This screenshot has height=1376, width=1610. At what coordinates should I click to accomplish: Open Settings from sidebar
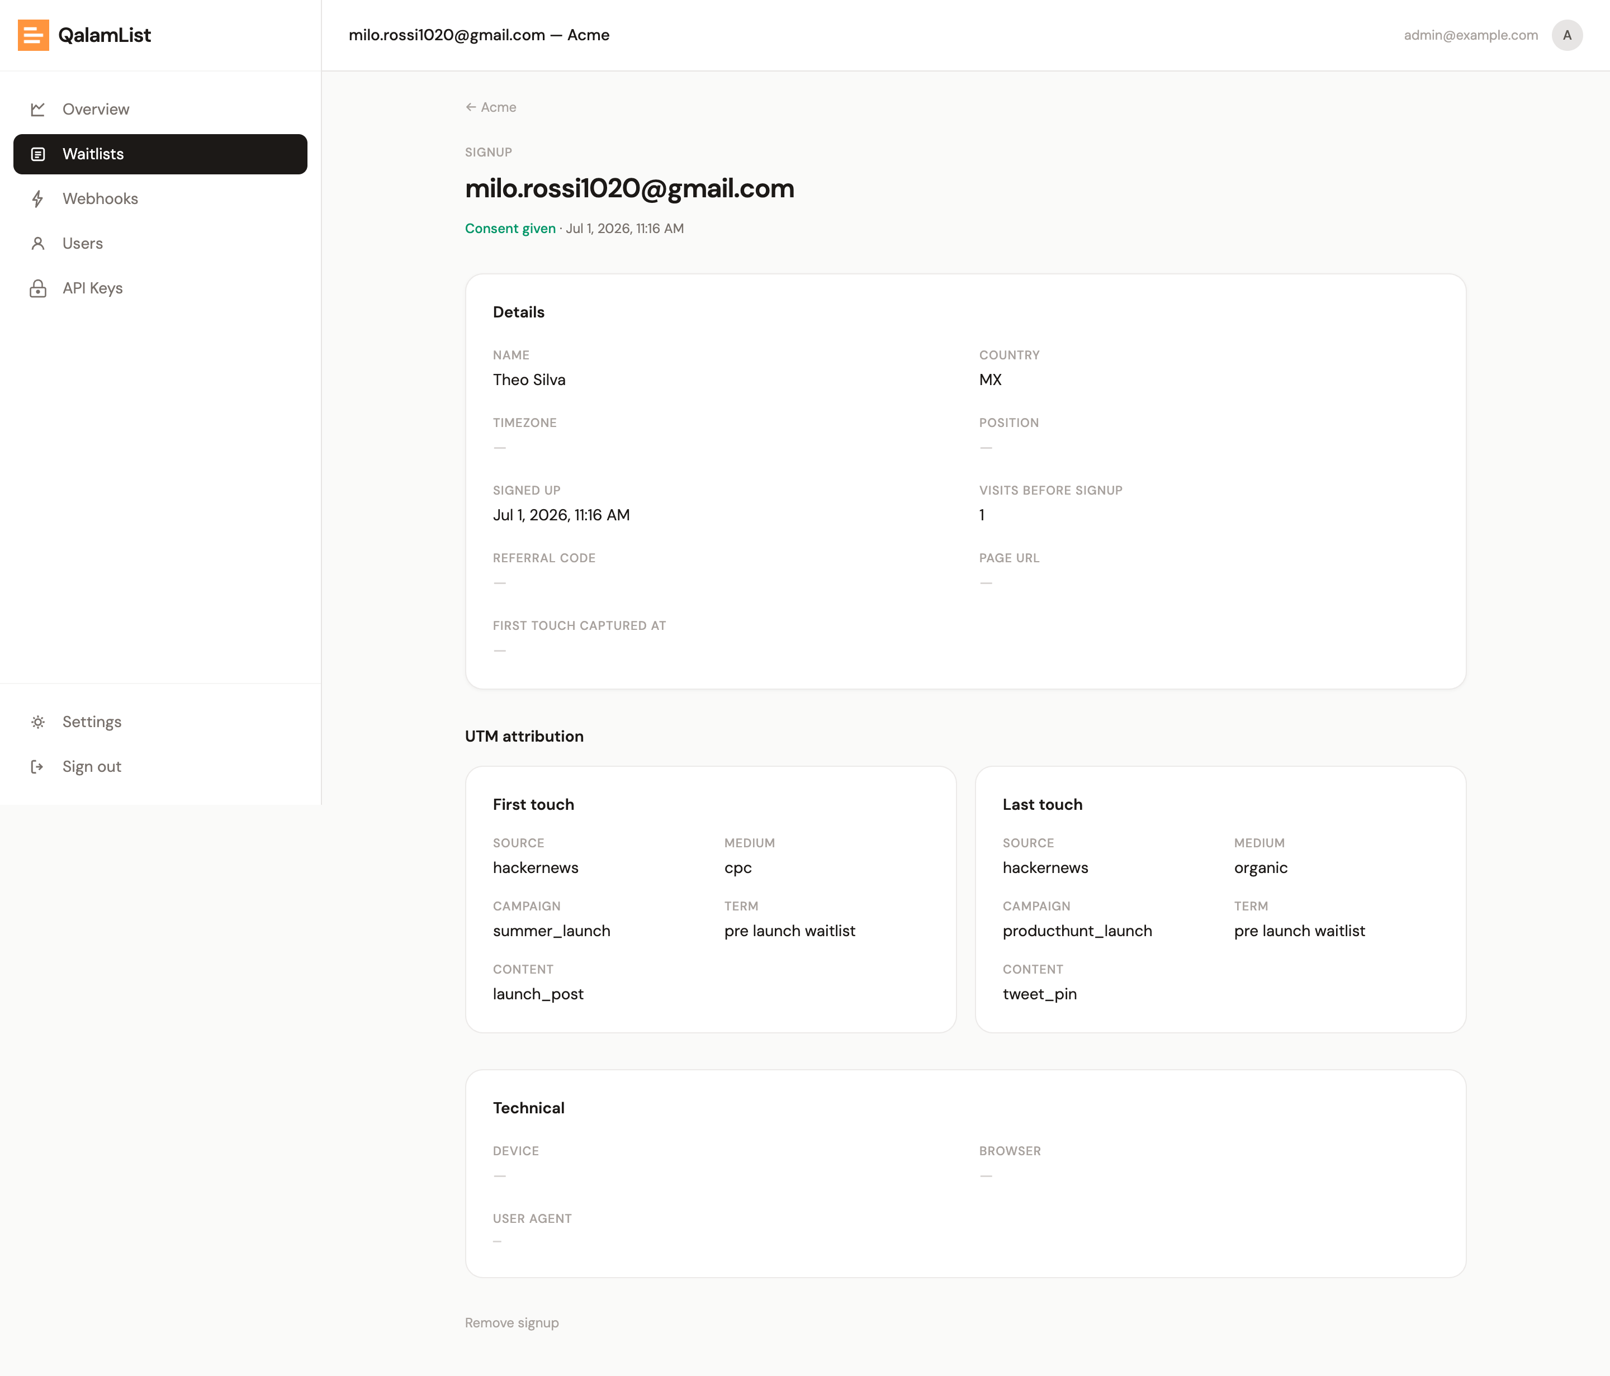point(160,722)
